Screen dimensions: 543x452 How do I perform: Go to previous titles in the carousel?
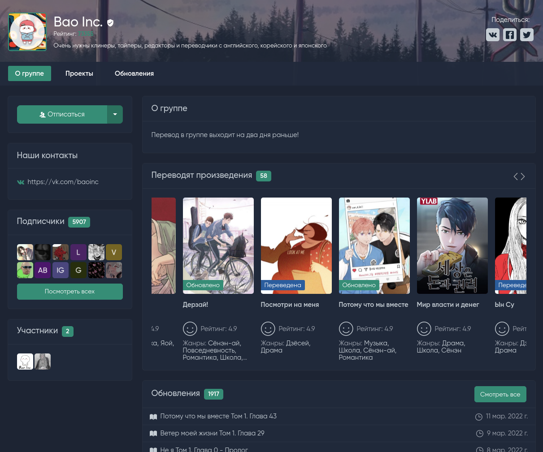point(516,176)
